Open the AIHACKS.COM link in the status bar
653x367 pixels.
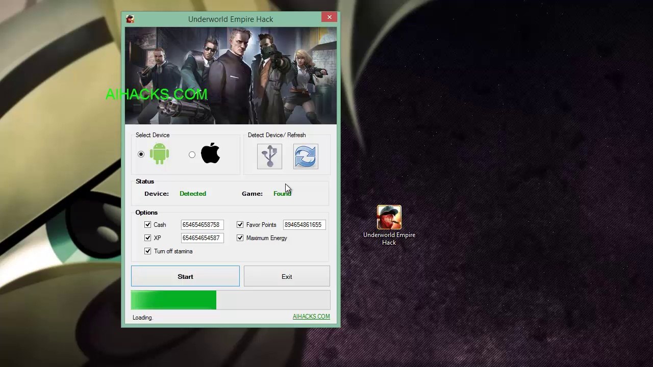coord(311,317)
